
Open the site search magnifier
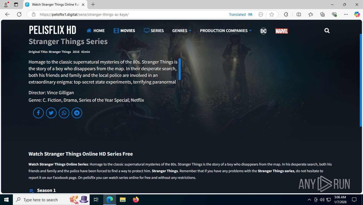coord(327,31)
